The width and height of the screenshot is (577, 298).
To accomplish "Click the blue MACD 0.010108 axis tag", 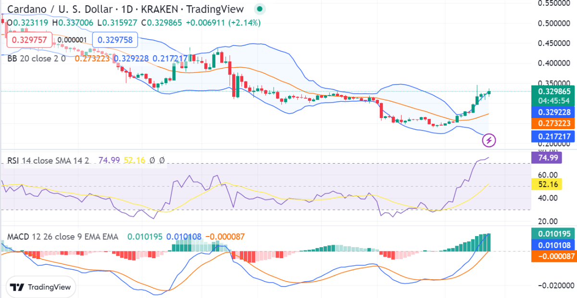I will coord(552,245).
